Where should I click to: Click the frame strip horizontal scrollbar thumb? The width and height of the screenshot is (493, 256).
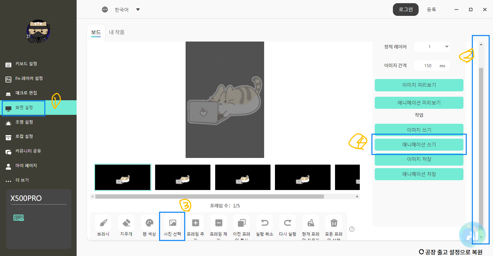tap(209, 197)
